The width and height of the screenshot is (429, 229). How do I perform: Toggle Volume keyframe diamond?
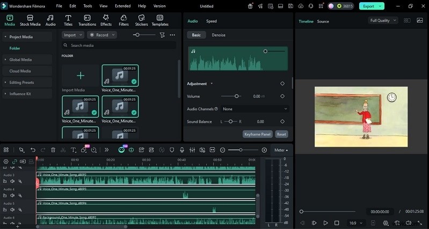pyautogui.click(x=282, y=96)
